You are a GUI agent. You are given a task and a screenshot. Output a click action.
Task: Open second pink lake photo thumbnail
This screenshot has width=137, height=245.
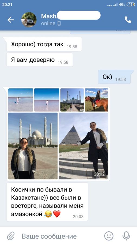point(47,100)
